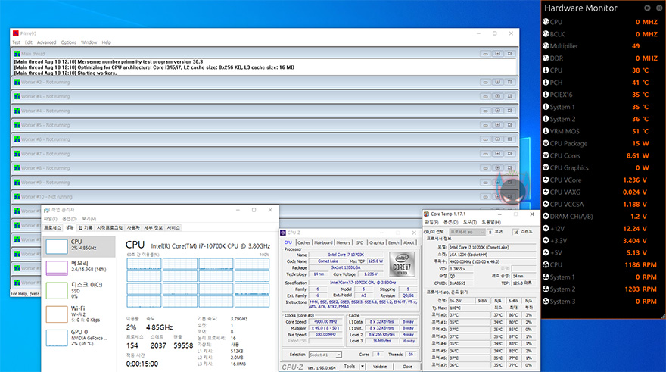Open the Options menu in Prime95
Image resolution: width=666 pixels, height=372 pixels.
pos(68,42)
